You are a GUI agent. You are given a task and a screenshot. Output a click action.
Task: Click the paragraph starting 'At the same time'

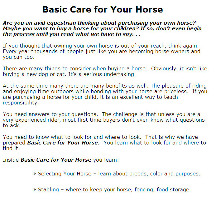(x=105, y=94)
